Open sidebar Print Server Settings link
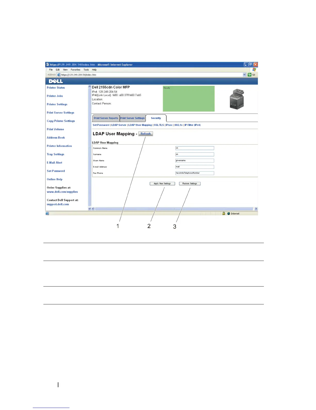This screenshot has height=410, width=316. [60, 113]
